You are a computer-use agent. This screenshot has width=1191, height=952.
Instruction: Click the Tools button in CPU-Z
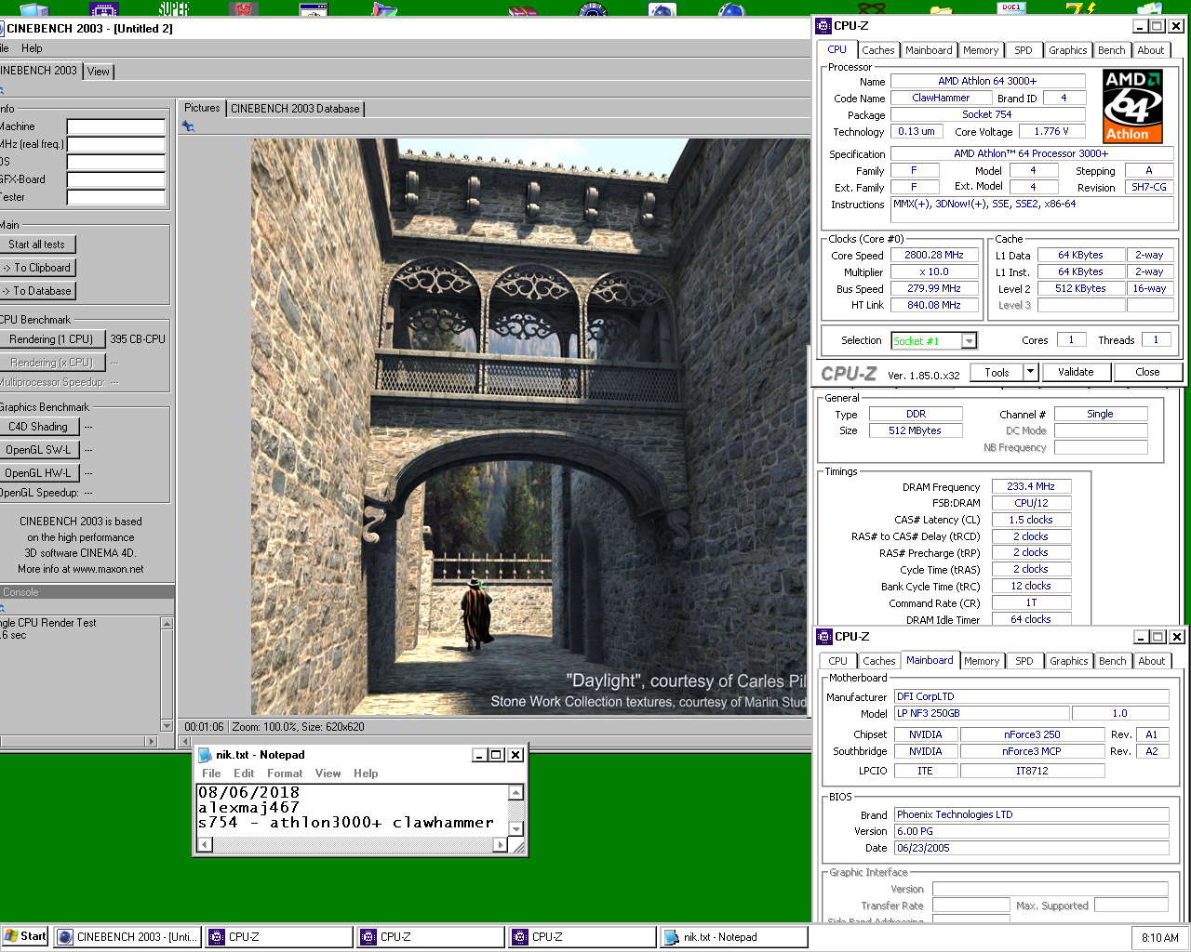point(997,372)
